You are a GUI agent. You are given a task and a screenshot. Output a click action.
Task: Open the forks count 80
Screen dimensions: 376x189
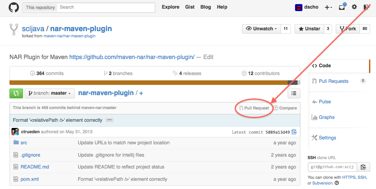(365, 29)
